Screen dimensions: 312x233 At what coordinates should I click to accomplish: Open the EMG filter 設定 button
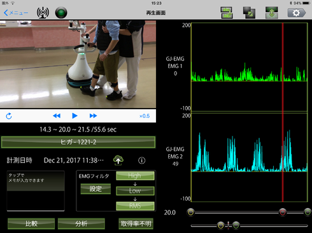pos(96,189)
